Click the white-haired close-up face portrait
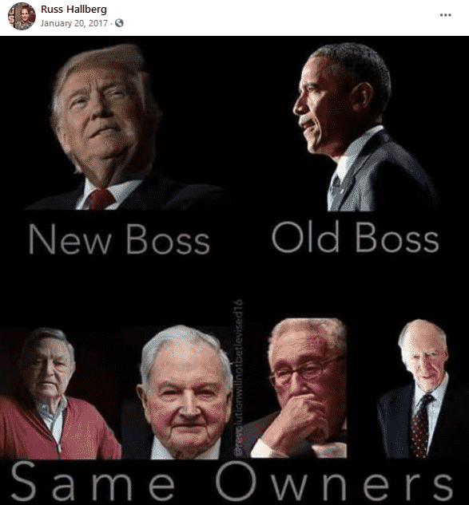The height and width of the screenshot is (505, 469). click(185, 392)
